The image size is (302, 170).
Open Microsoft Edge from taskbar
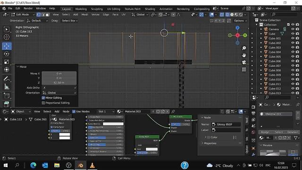(x=34, y=165)
